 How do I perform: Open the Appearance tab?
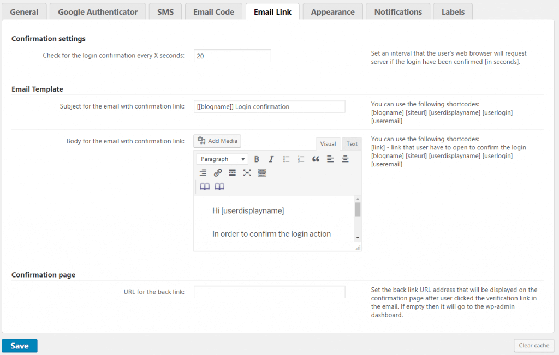(x=332, y=11)
